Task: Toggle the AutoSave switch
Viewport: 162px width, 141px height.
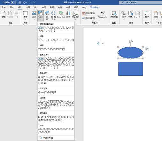Action: pyautogui.click(x=14, y=2)
